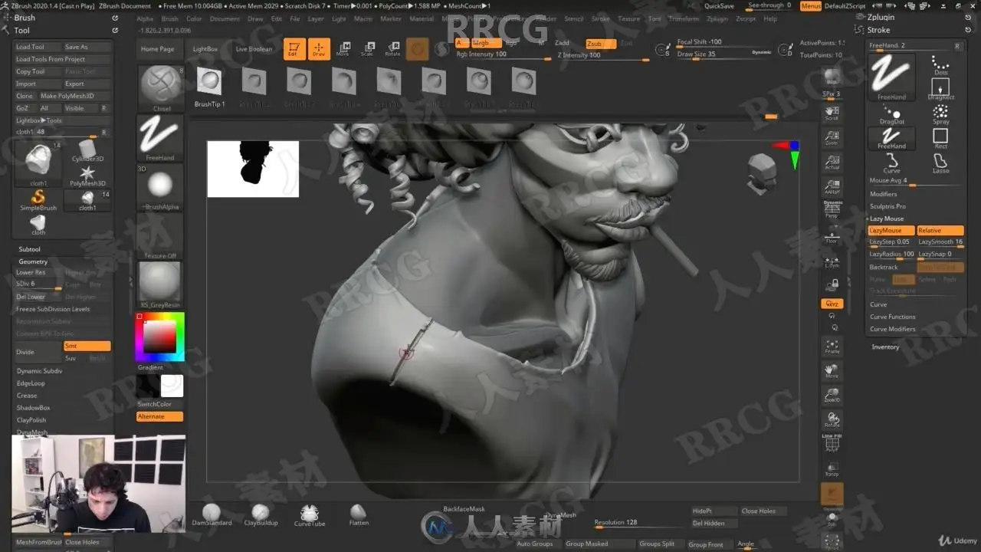Choose the DragDot stroke type
This screenshot has width=981, height=552.
[891, 114]
